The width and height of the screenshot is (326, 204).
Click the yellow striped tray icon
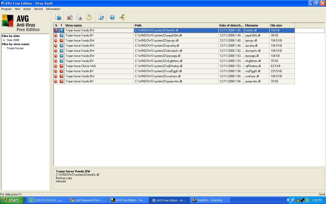pyautogui.click(x=298, y=200)
